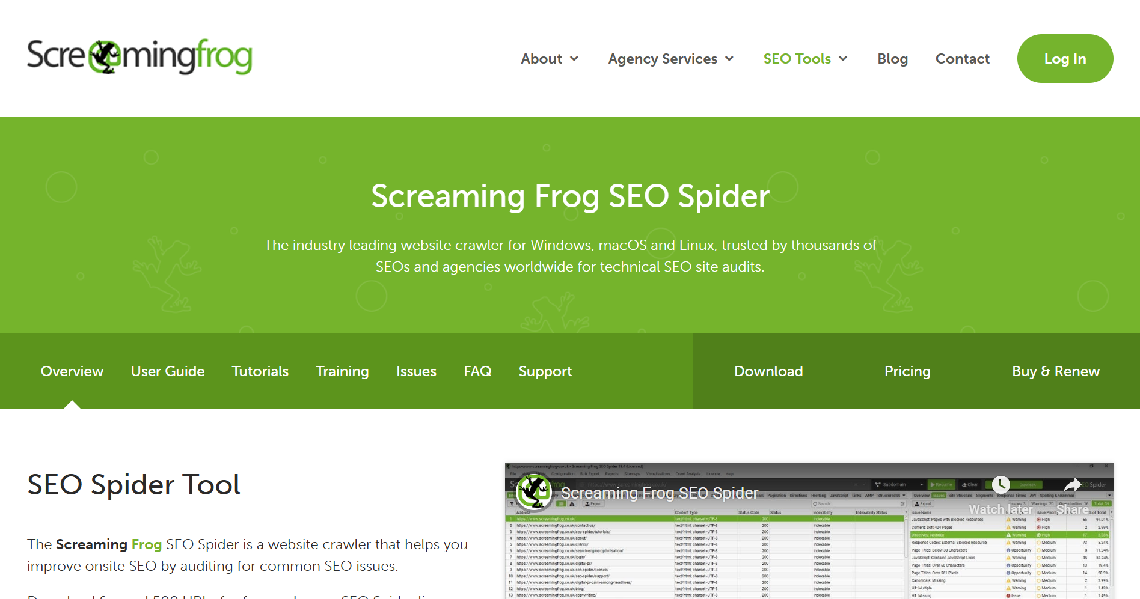This screenshot has height=599, width=1140.
Task: View the FAQ tab
Action: click(x=477, y=371)
